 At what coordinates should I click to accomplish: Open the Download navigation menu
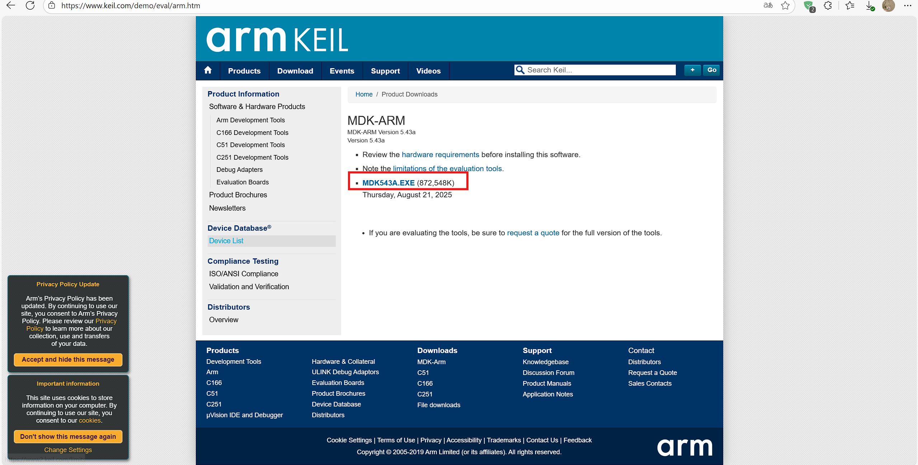[x=295, y=71]
